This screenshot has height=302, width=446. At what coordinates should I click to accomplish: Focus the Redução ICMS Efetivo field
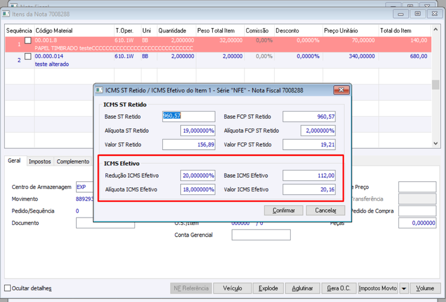coord(197,175)
